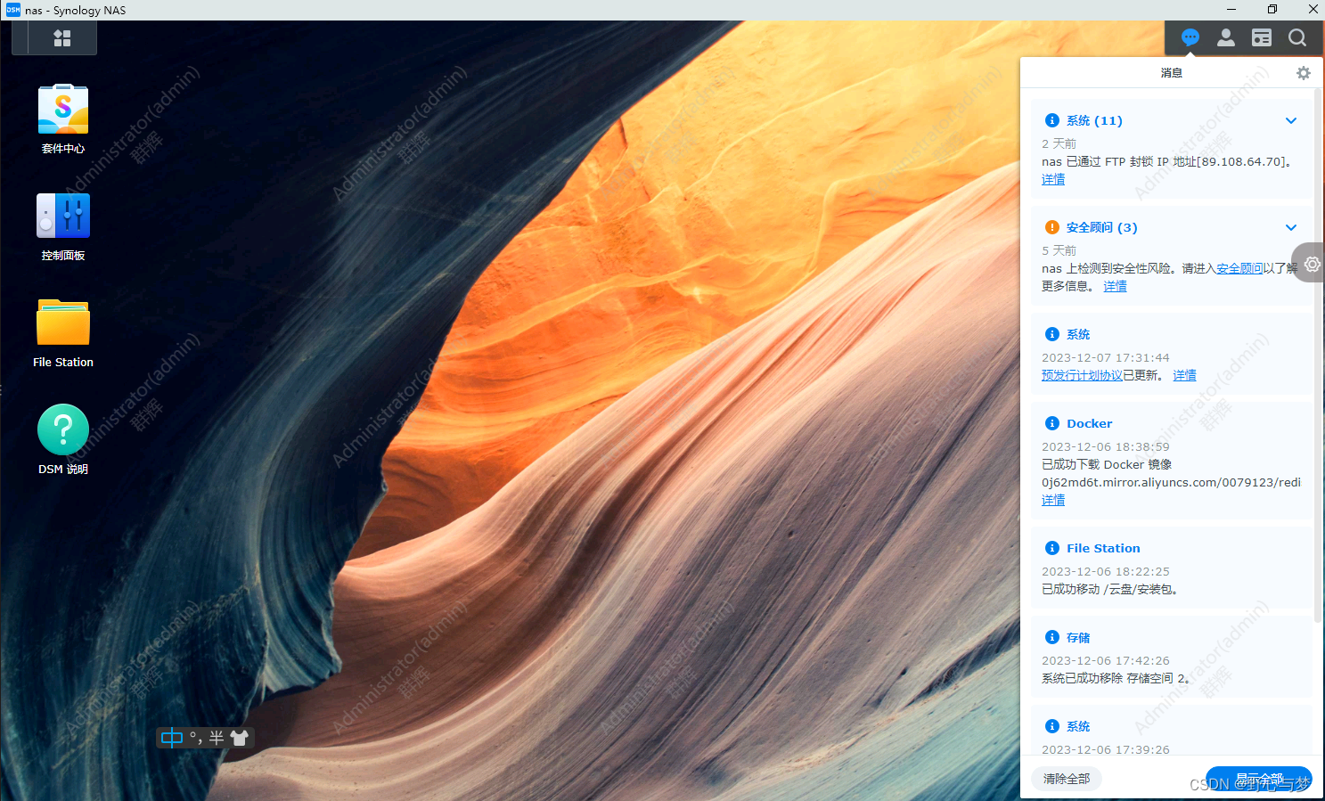Select the 消息 panel header title
Screen dimensions: 1325x801
[x=1172, y=73]
